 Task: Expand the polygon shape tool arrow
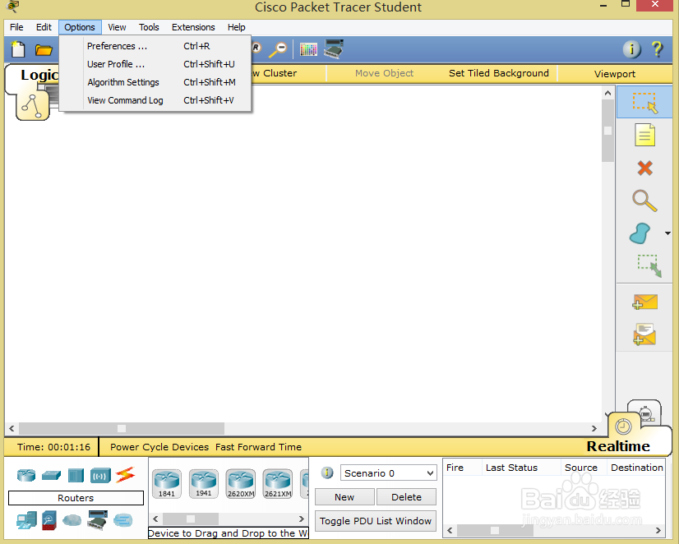667,233
